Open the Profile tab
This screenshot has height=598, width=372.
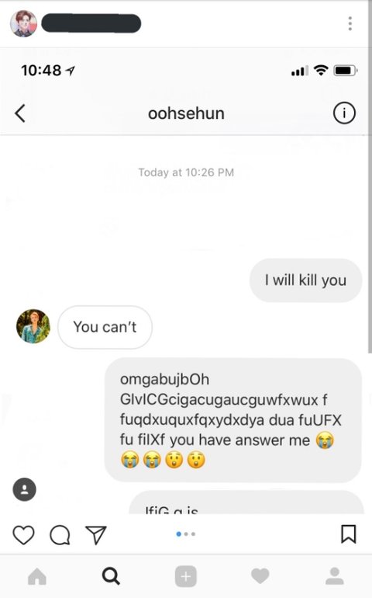[335, 576]
